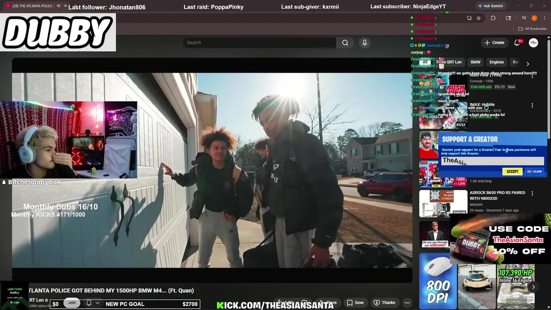The width and height of the screenshot is (551, 310).
Task: Click the subscription notification bell icon
Action: (89, 303)
